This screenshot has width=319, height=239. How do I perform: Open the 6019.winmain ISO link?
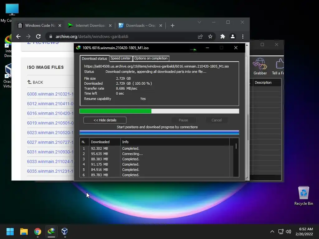coord(50,123)
